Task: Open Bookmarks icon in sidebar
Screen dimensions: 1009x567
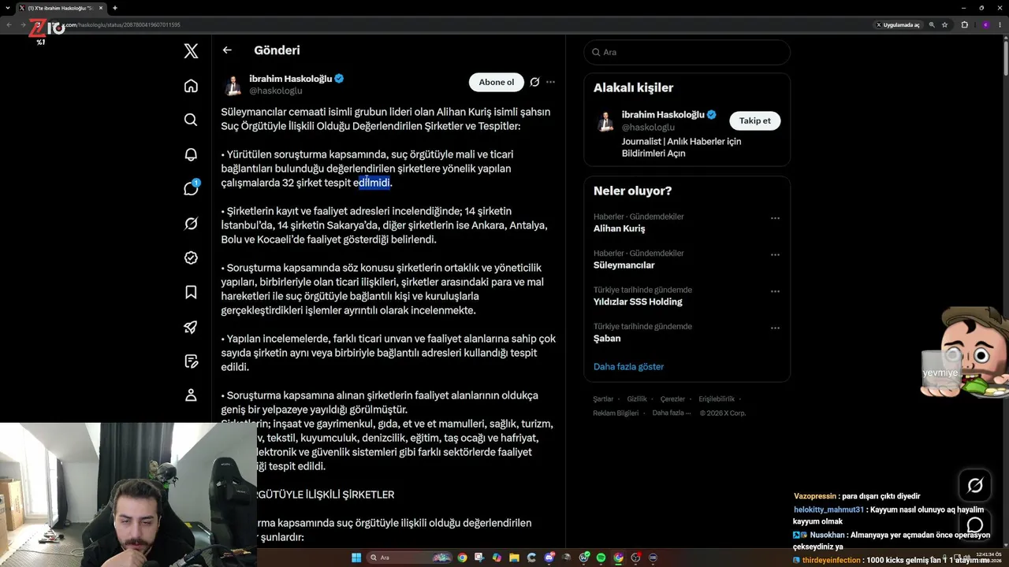Action: tap(191, 292)
